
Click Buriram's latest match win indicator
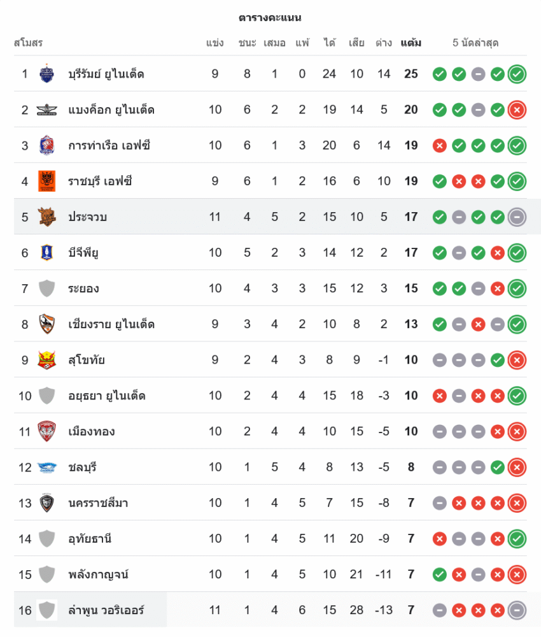tap(517, 74)
